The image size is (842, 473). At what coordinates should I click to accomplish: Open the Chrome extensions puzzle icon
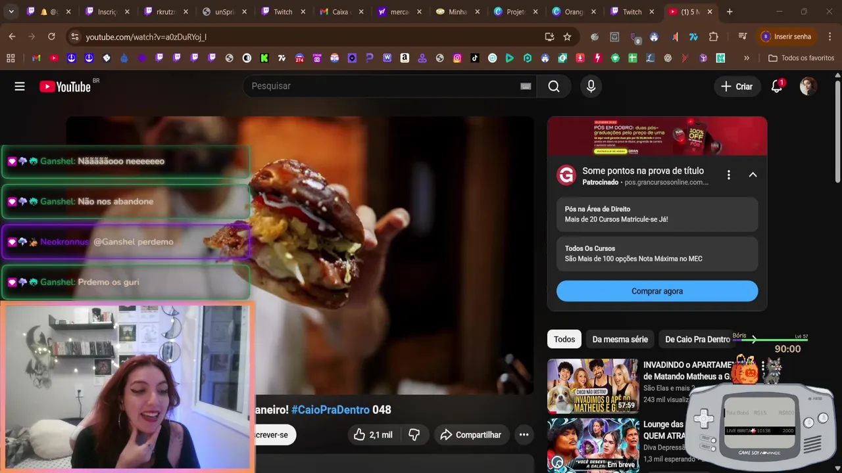[713, 37]
